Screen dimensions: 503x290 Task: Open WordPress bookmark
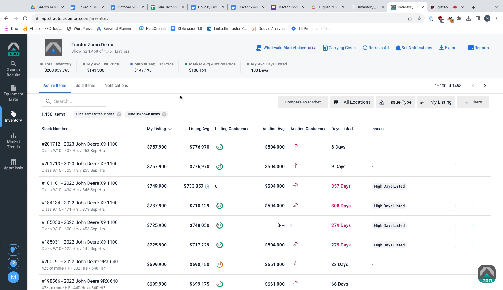(x=79, y=29)
